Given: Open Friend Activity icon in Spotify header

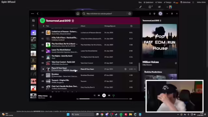Looking at the screenshot, I should pos(154,14).
